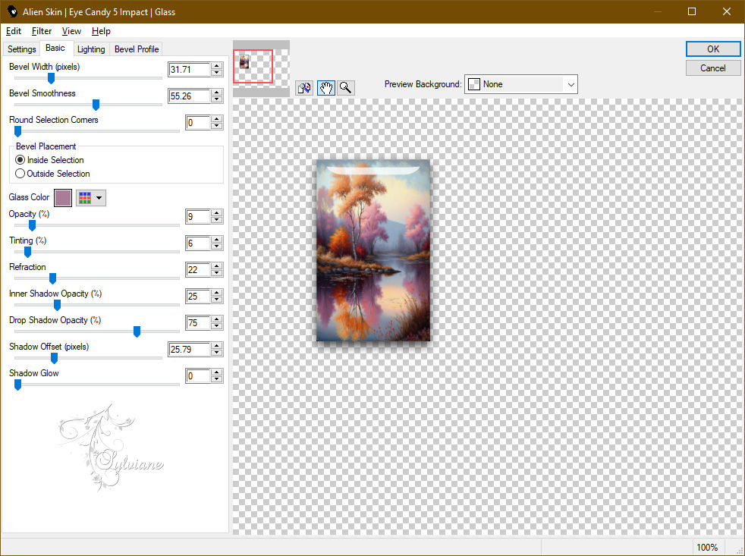Click the Bevel Smoothness value field
The height and width of the screenshot is (556, 745).
point(189,96)
